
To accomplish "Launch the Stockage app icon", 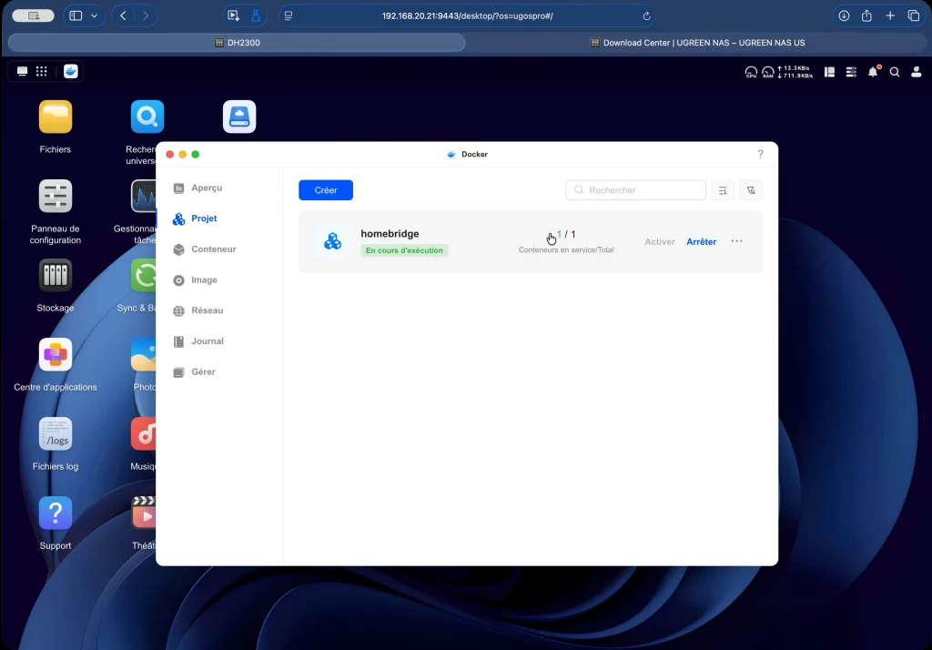I will pos(56,276).
